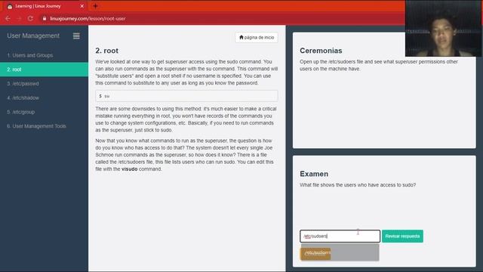Open lesson 2. root
The image size is (483, 272).
tap(44, 70)
